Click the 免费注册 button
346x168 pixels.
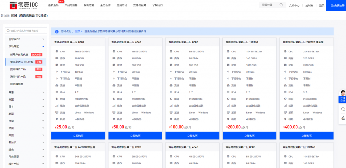[336, 5]
